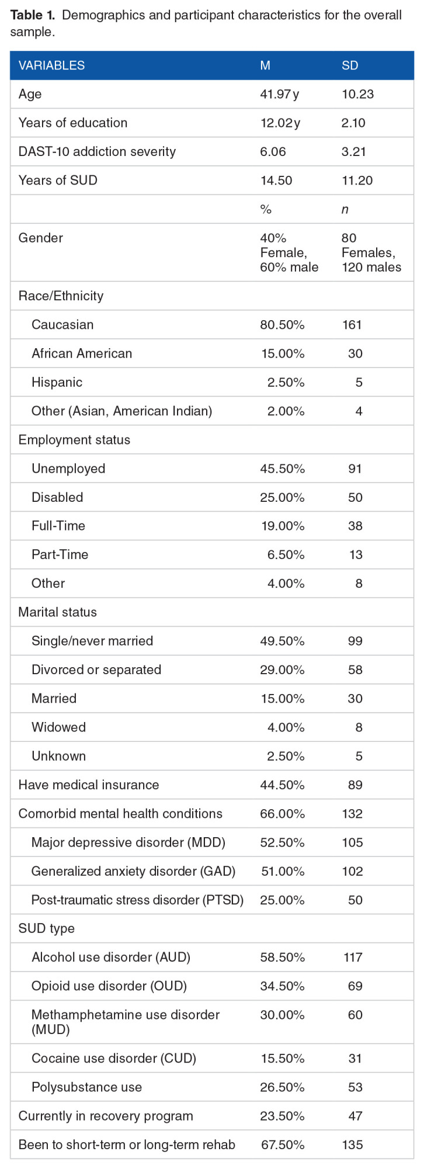Click the Gender row label
Viewport: 424px width, 1169px height.
click(40, 238)
